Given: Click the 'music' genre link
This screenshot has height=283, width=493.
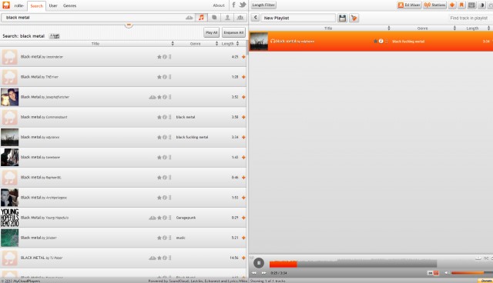Looking at the screenshot, I should 180,238.
